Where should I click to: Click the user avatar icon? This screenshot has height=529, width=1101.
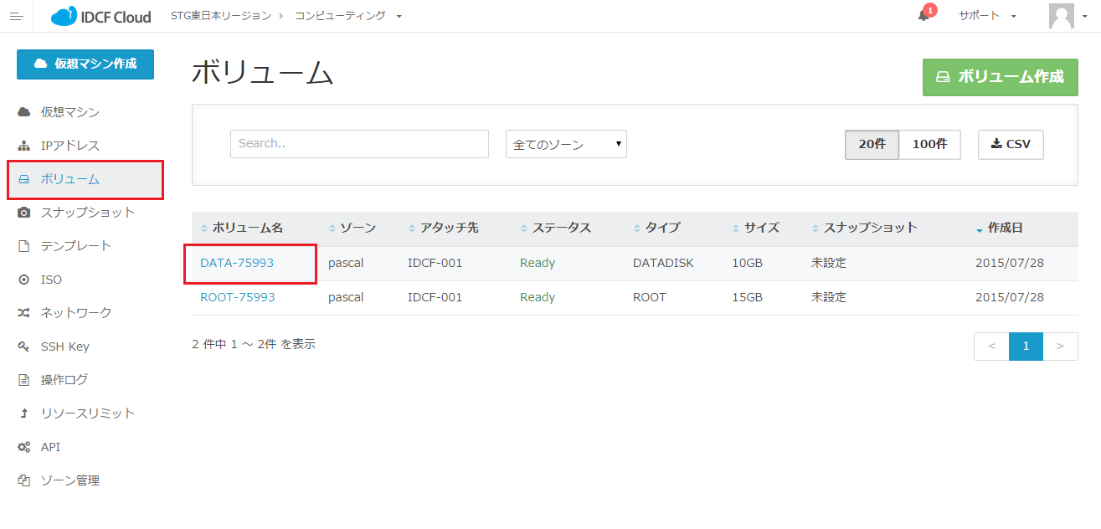(x=1061, y=16)
